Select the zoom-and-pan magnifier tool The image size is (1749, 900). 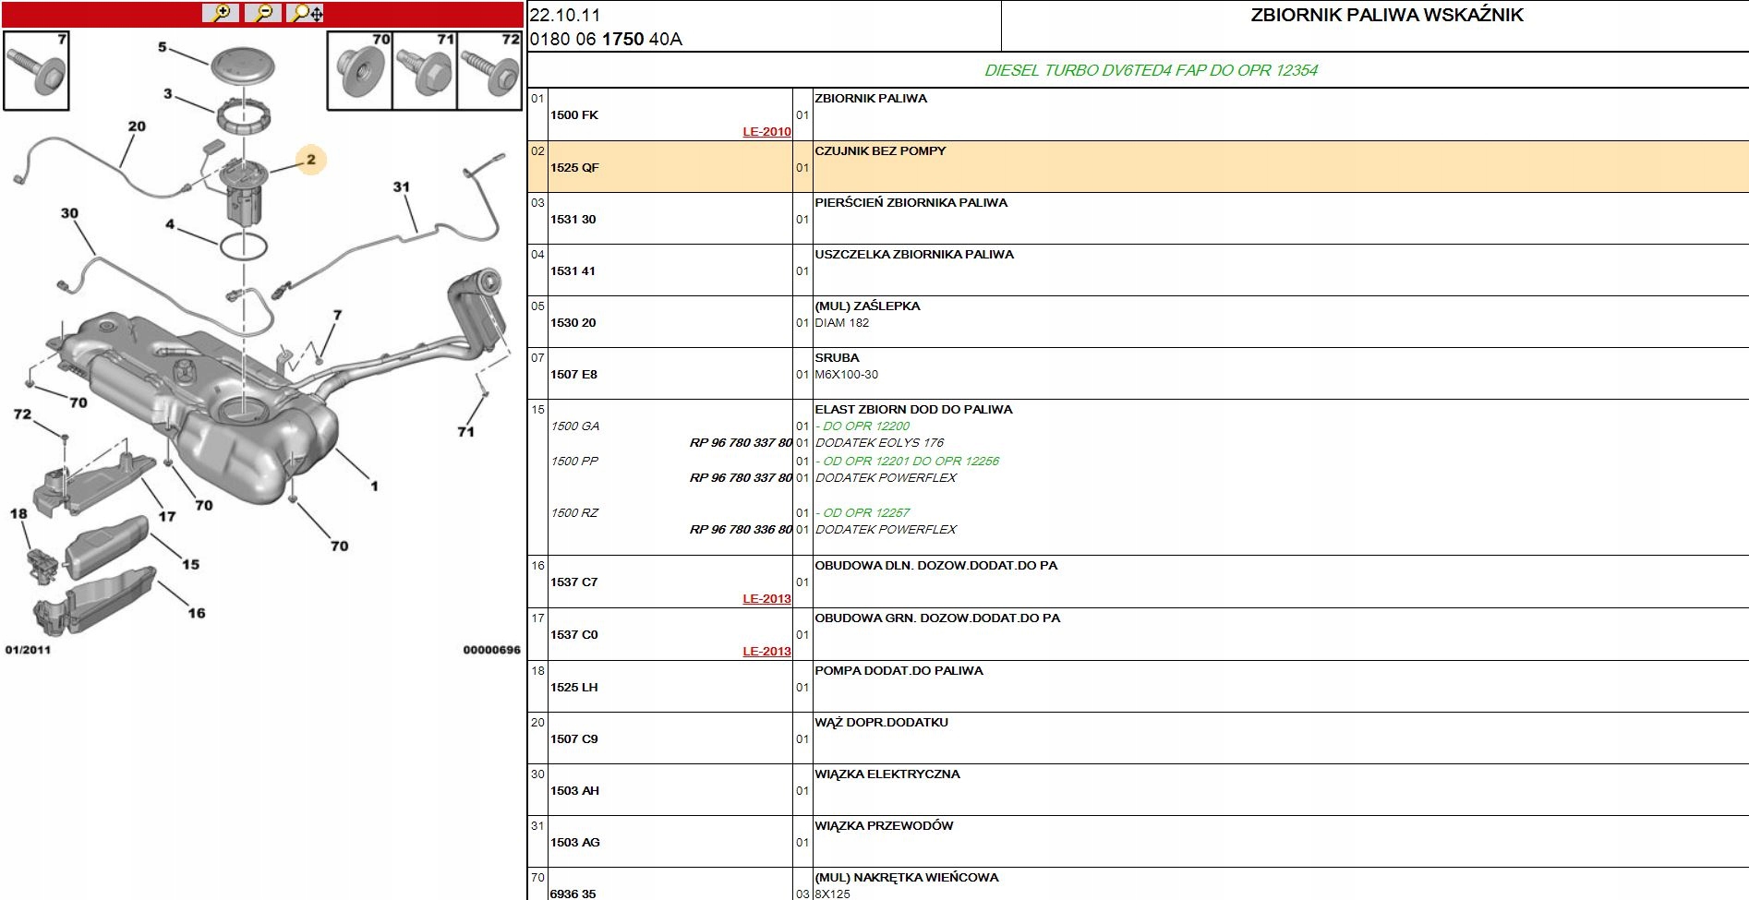click(x=306, y=13)
